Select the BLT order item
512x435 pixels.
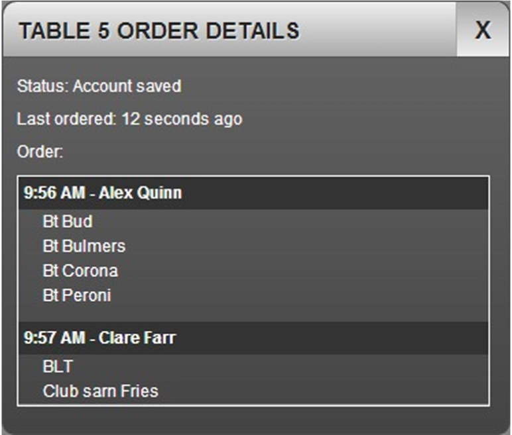click(57, 366)
